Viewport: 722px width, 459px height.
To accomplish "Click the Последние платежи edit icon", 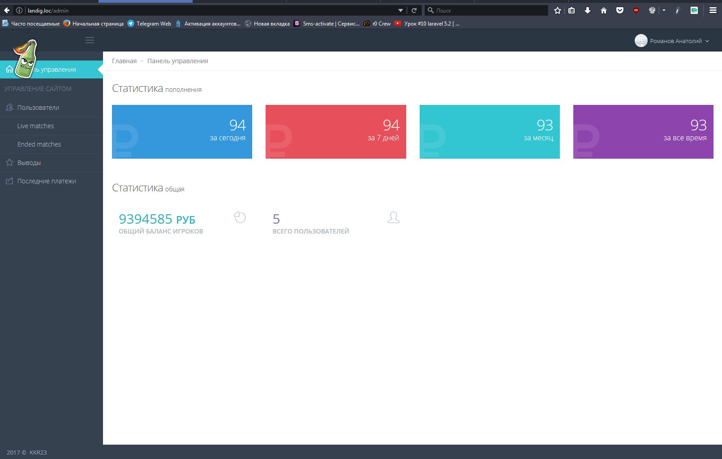I will (9, 181).
